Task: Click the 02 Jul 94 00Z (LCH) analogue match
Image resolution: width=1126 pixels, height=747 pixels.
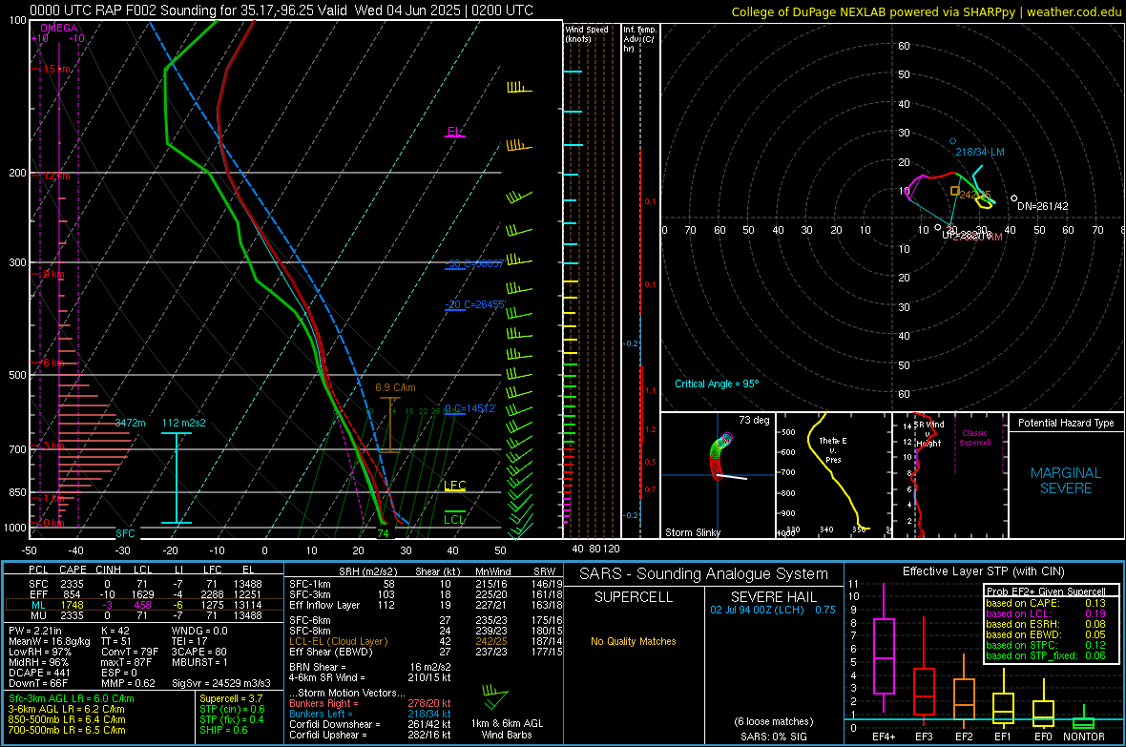Action: coord(773,610)
